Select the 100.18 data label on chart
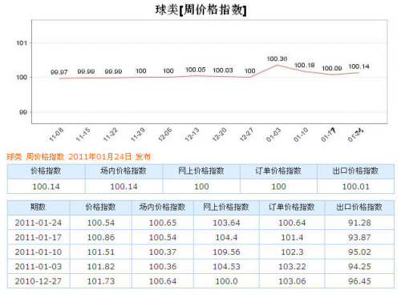 (x=305, y=65)
